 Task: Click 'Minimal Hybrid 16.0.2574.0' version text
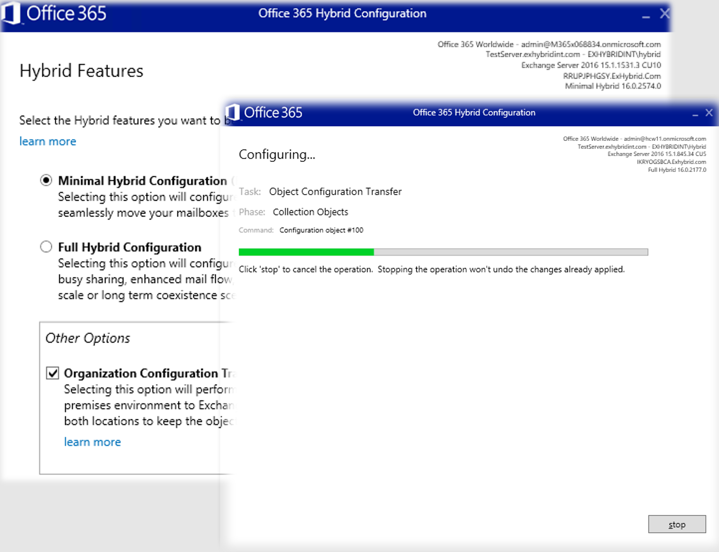click(613, 86)
